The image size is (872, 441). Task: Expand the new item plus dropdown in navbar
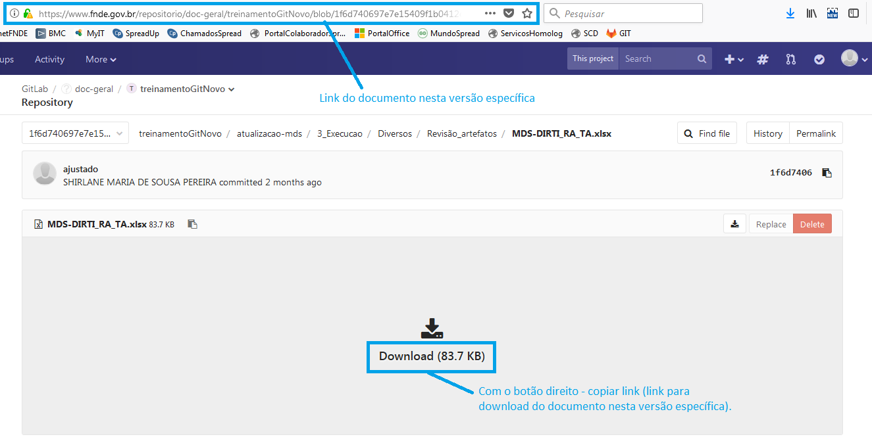[732, 58]
